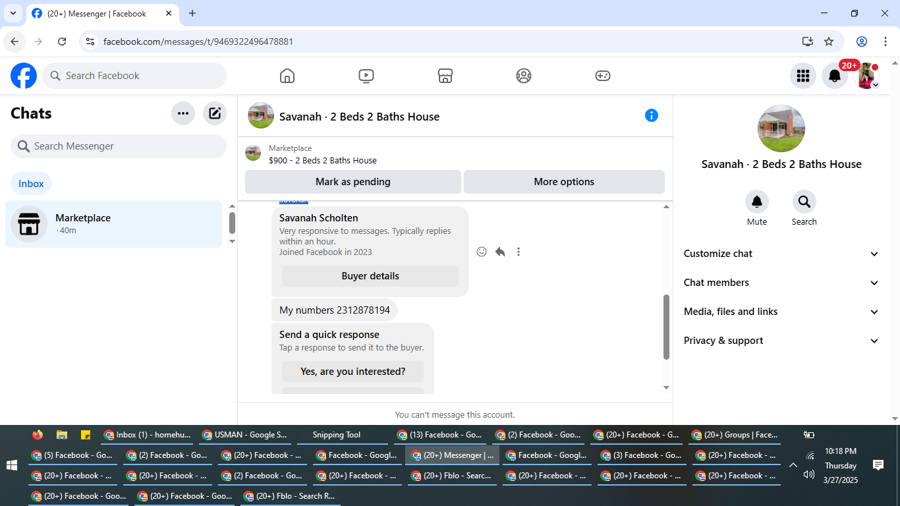Open Firefox from the taskbar

pyautogui.click(x=38, y=435)
